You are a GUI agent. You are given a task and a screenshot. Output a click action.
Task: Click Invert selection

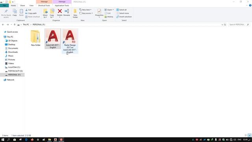[x=124, y=17]
